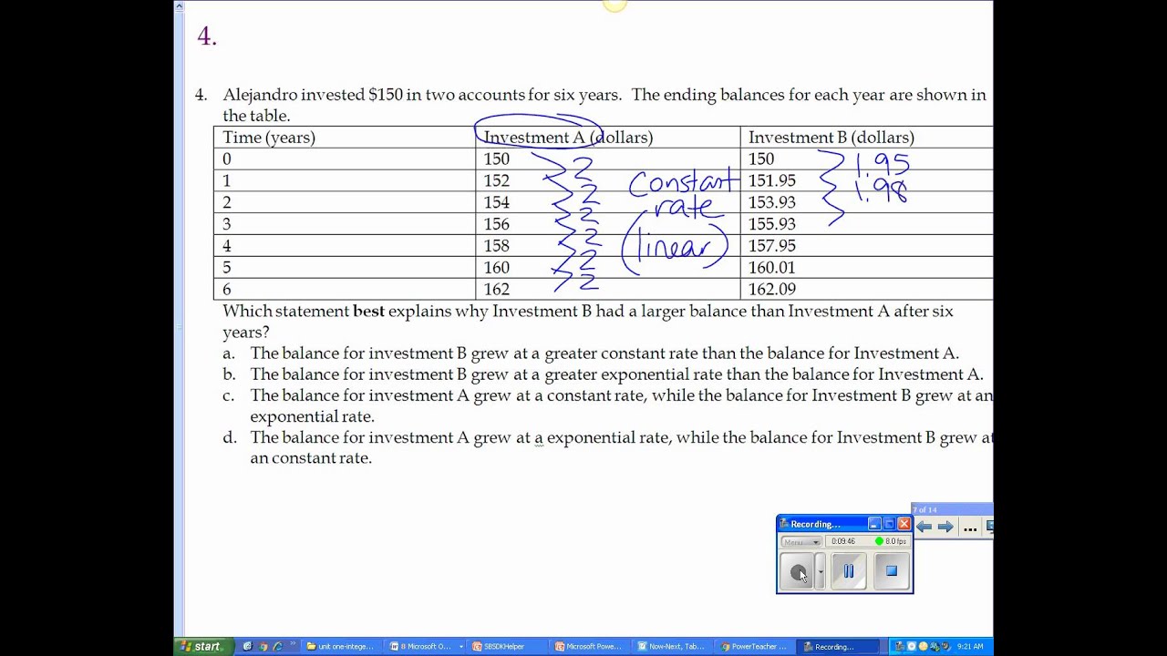The height and width of the screenshot is (656, 1167).
Task: Switch to PowerTeacher taskbar item
Action: [x=753, y=647]
